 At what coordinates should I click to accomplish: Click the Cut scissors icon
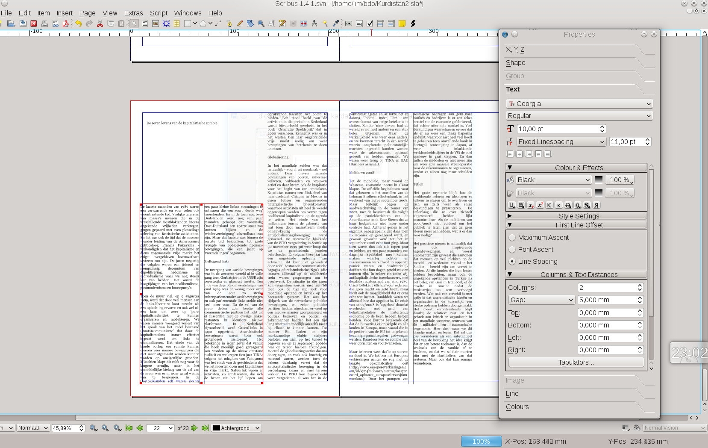pyautogui.click(x=100, y=24)
